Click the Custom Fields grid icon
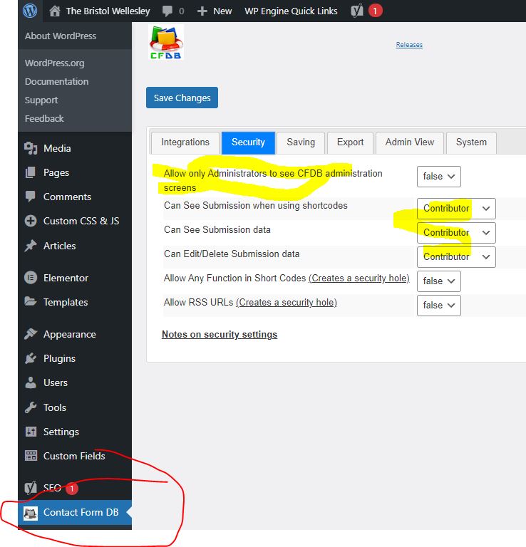 31,456
